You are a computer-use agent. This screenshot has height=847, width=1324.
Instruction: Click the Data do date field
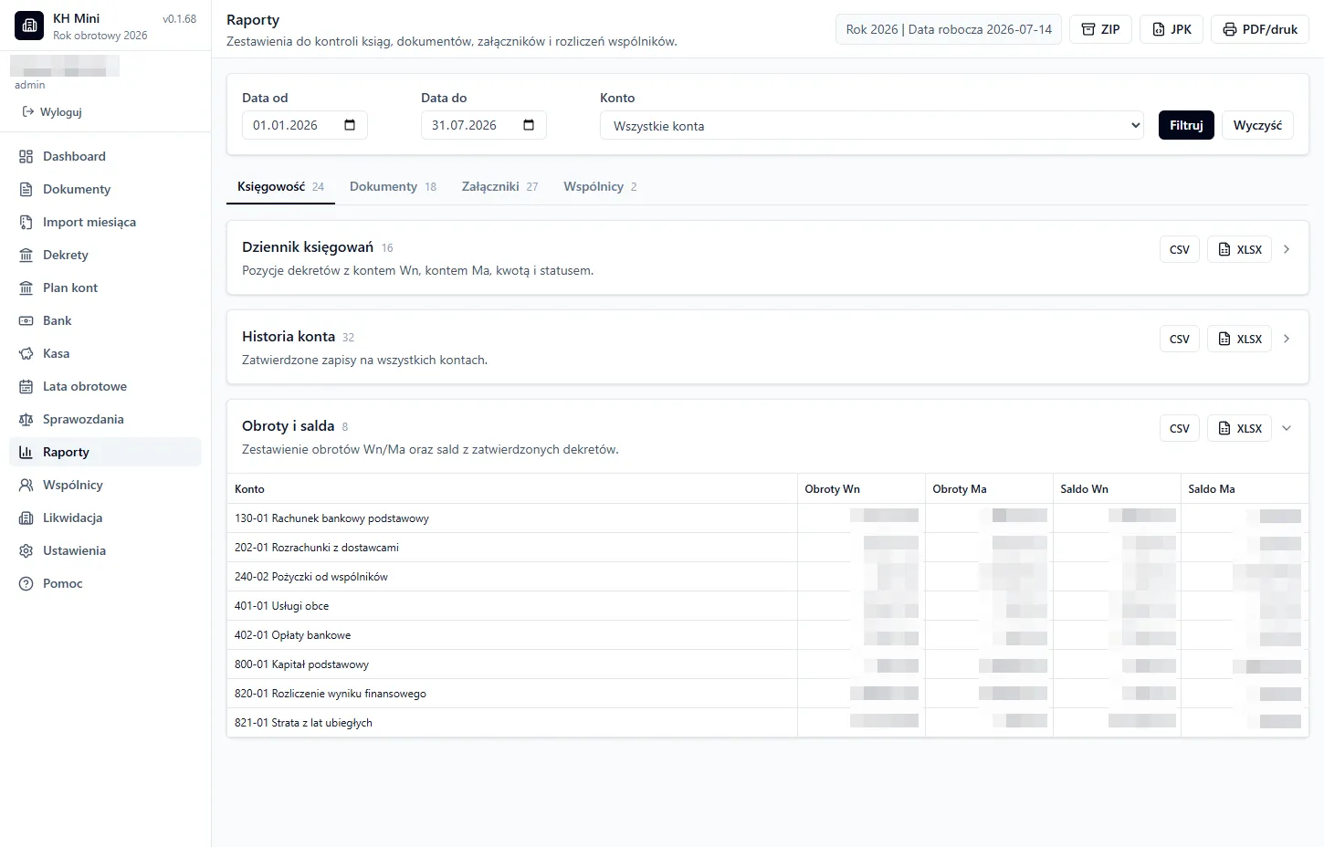click(483, 125)
